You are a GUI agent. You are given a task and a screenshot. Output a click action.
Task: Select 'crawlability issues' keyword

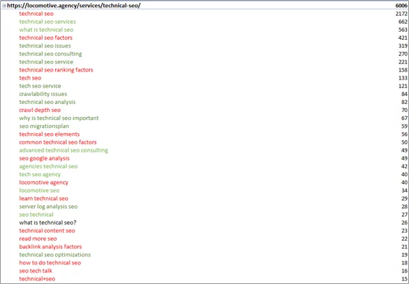click(x=43, y=94)
